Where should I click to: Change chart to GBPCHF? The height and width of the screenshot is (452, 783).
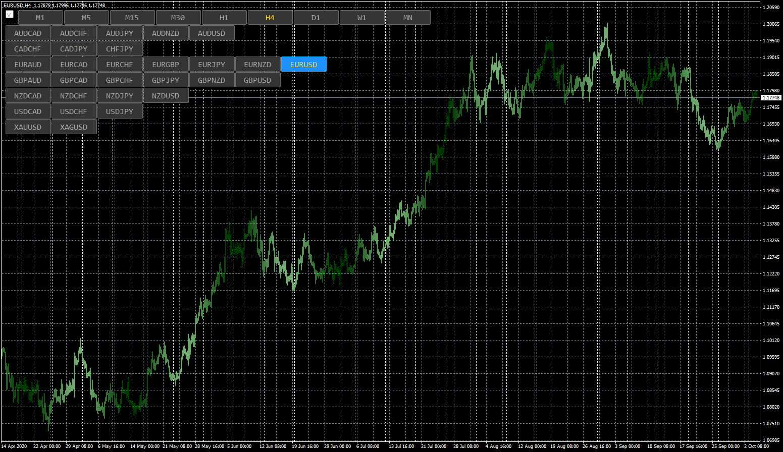(120, 80)
